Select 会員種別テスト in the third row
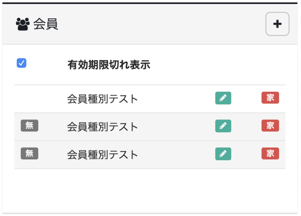Viewport: 301px width, 216px height. click(103, 155)
